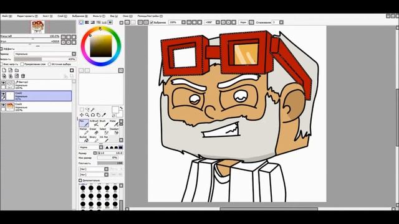Screen dimensions: 399x224
Task: Toggle the Прикрепление слоя checkbox
Action: click(22, 64)
